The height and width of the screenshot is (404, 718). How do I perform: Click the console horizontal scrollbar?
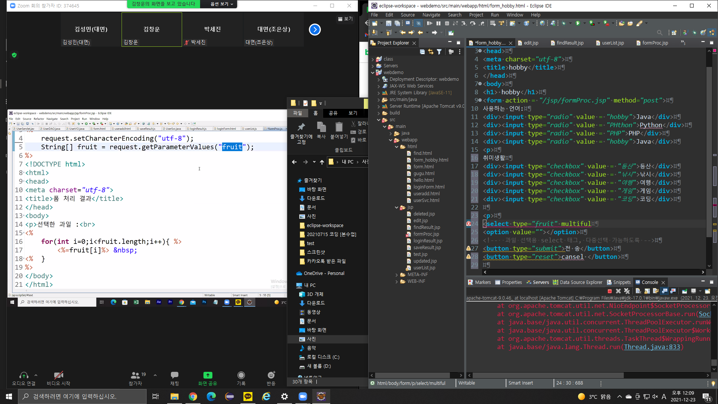click(x=548, y=375)
